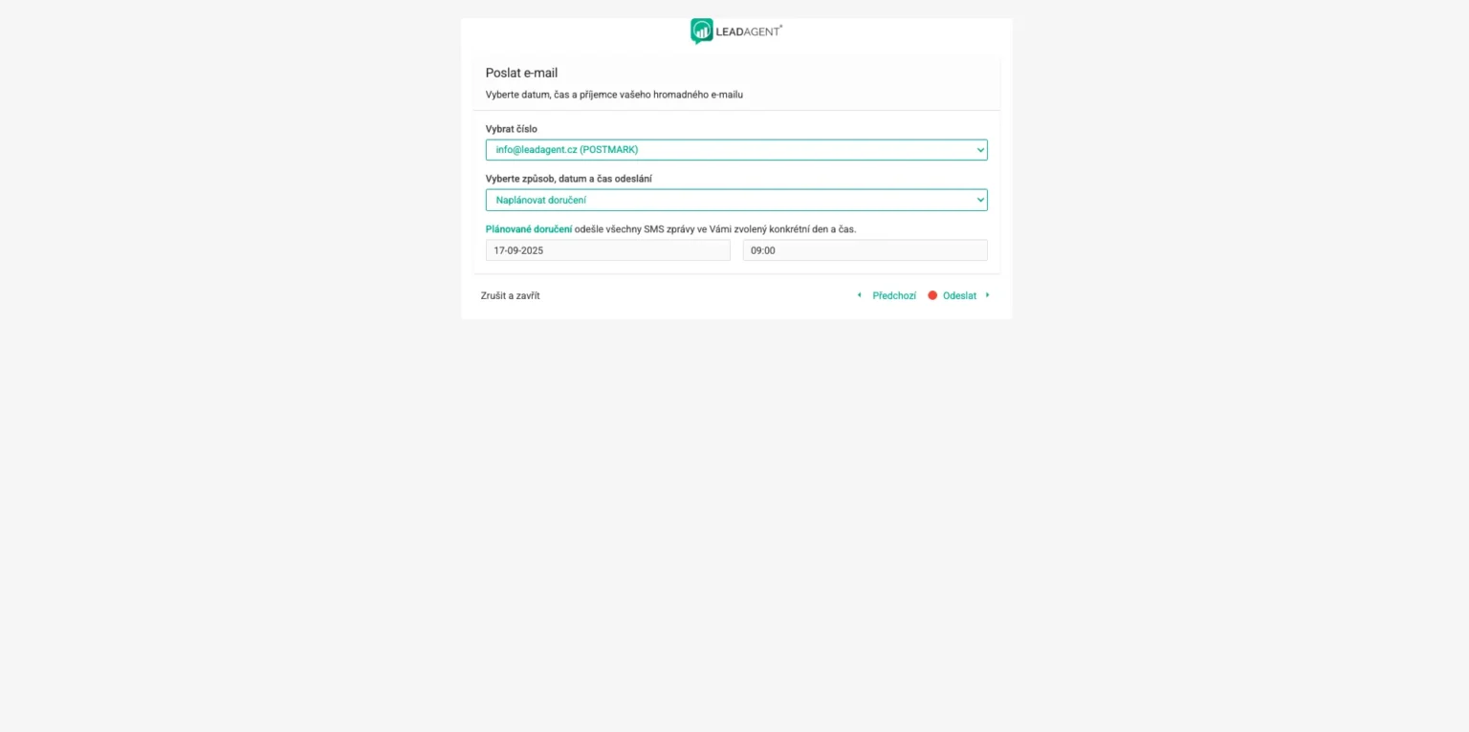
Task: Click the right arrow icon after Odeslat
Action: (987, 295)
